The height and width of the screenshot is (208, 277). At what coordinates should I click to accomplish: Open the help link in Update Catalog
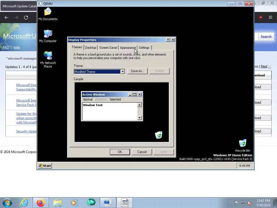[17, 47]
